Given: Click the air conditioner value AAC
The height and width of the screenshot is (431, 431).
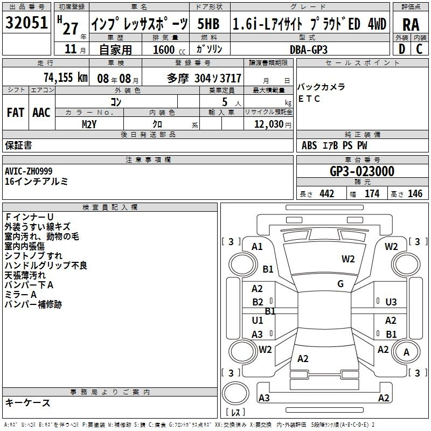Looking at the screenshot, I should pos(41,113).
